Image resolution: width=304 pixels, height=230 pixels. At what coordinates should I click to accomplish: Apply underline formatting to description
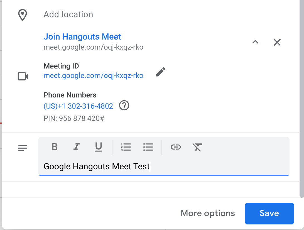coord(99,147)
